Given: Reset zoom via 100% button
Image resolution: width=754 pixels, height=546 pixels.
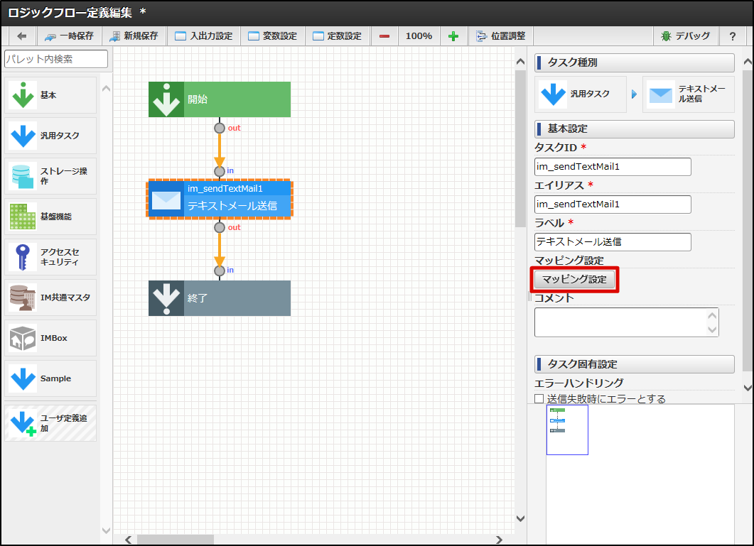Looking at the screenshot, I should (x=419, y=36).
